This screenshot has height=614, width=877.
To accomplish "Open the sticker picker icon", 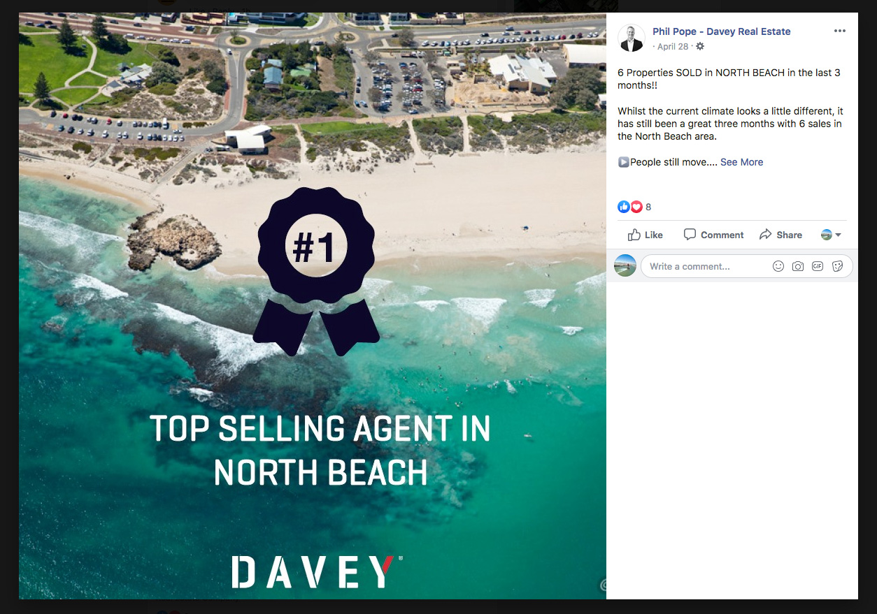I will [837, 266].
